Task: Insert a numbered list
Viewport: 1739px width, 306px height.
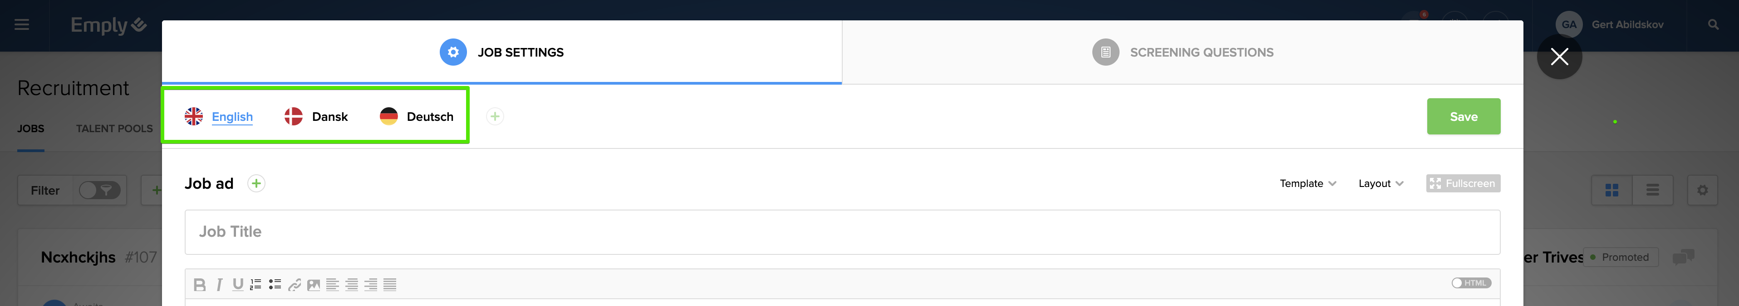Action: click(256, 285)
